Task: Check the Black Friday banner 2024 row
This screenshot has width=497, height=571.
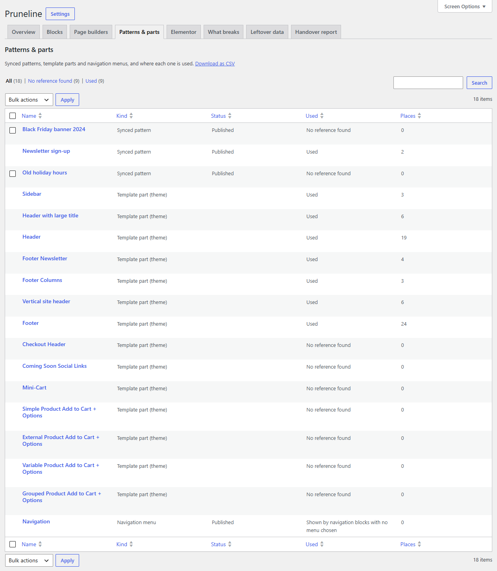Action: pyautogui.click(x=13, y=130)
